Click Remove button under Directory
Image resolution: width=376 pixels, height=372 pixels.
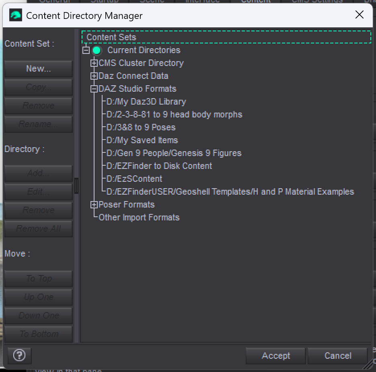click(x=39, y=210)
